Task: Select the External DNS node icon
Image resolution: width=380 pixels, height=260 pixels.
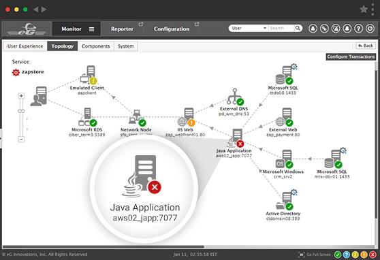Action: pyautogui.click(x=236, y=97)
